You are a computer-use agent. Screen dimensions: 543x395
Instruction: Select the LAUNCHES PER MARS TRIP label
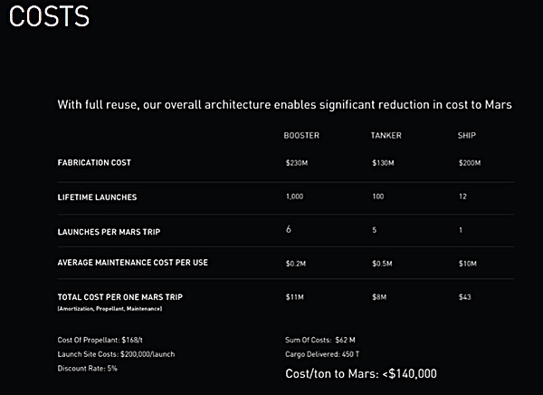point(103,230)
